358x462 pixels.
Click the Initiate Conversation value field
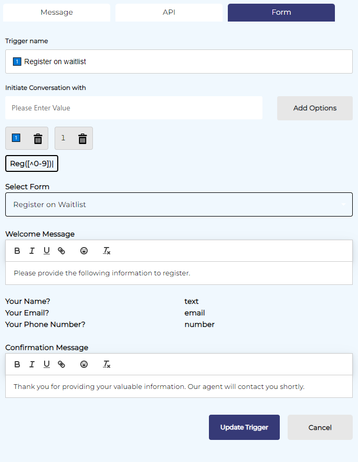tap(134, 108)
